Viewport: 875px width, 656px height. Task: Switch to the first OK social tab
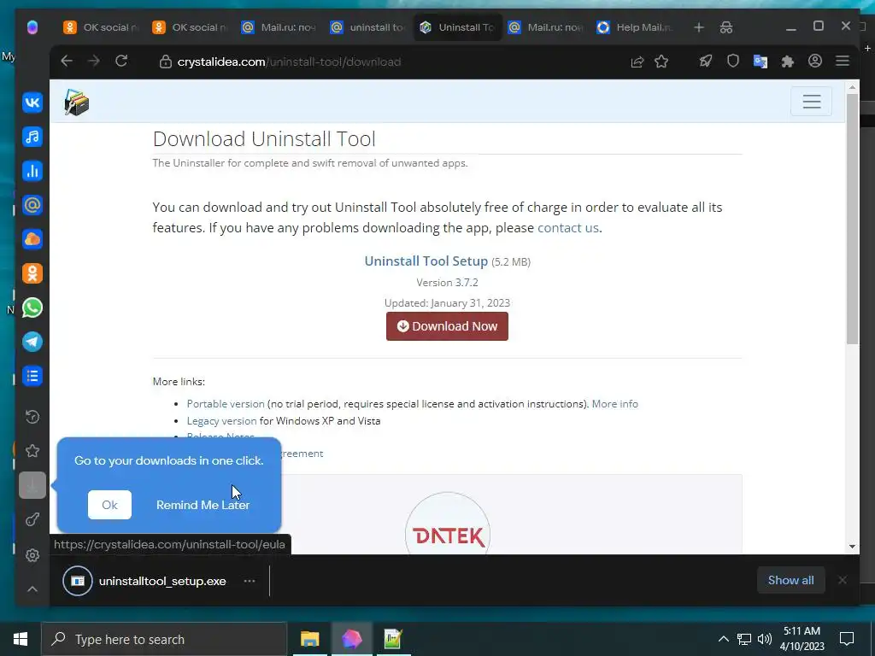point(101,27)
